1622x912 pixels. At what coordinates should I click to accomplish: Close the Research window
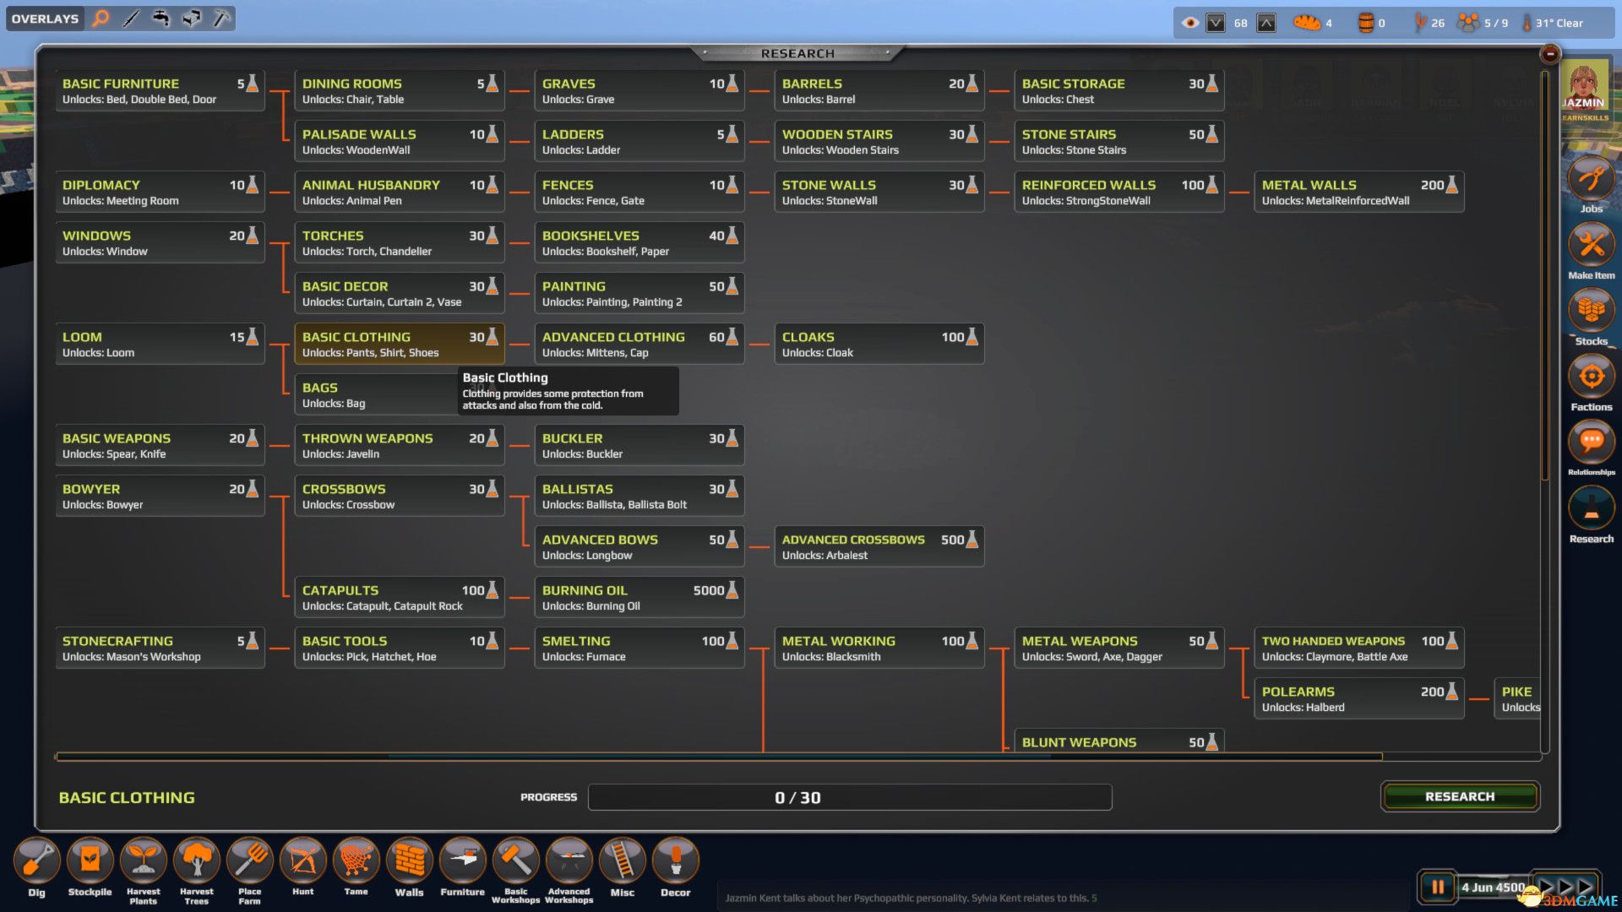(1549, 54)
